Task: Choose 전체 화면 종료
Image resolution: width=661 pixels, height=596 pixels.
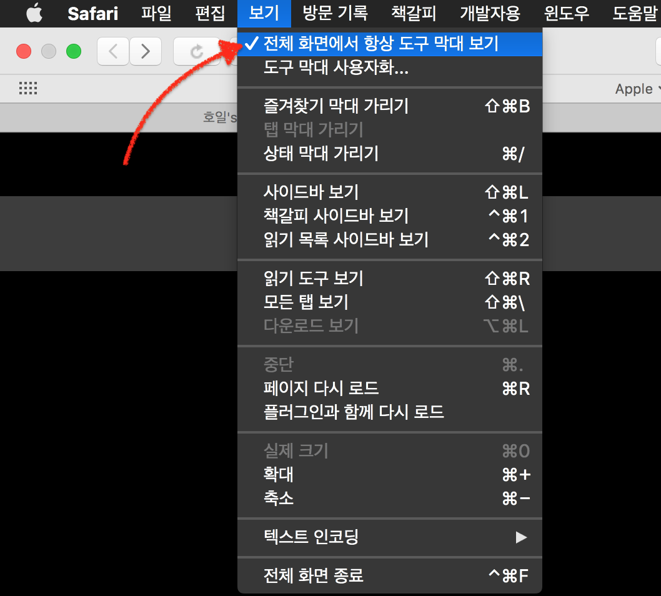Action: tap(390, 575)
